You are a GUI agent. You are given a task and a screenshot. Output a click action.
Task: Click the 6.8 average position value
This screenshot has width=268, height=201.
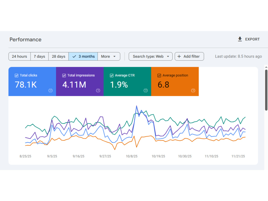pos(163,85)
